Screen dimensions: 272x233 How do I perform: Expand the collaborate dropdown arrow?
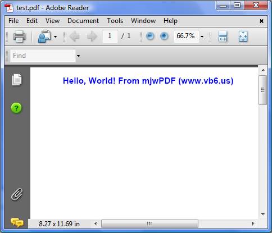(x=55, y=36)
